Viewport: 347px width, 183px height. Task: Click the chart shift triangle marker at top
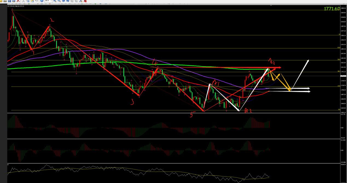coord(271,5)
